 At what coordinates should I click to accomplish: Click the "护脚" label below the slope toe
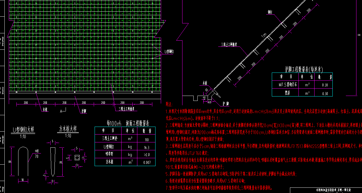click(x=225, y=104)
